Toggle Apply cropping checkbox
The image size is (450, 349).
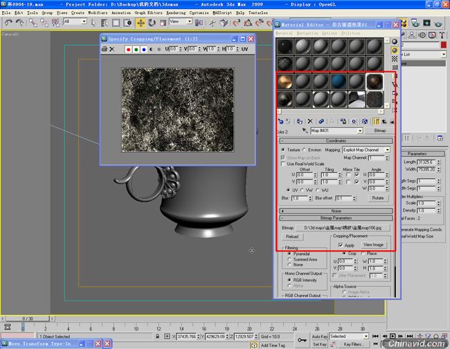(341, 245)
